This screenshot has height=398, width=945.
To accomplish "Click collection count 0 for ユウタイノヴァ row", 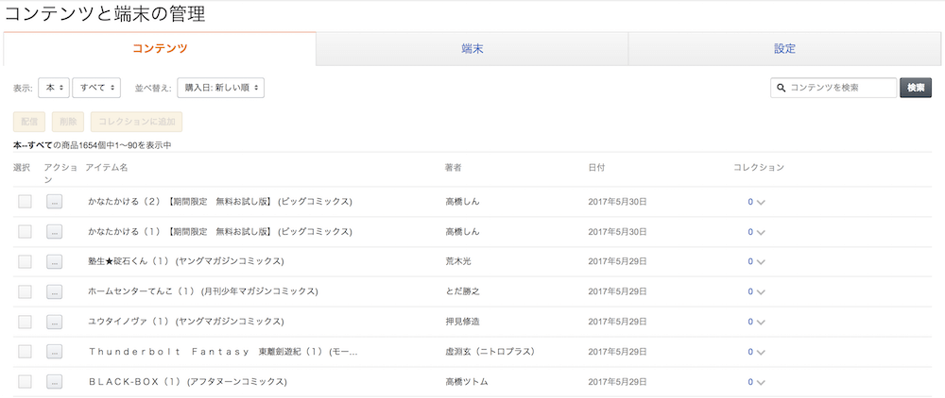I will pyautogui.click(x=750, y=322).
